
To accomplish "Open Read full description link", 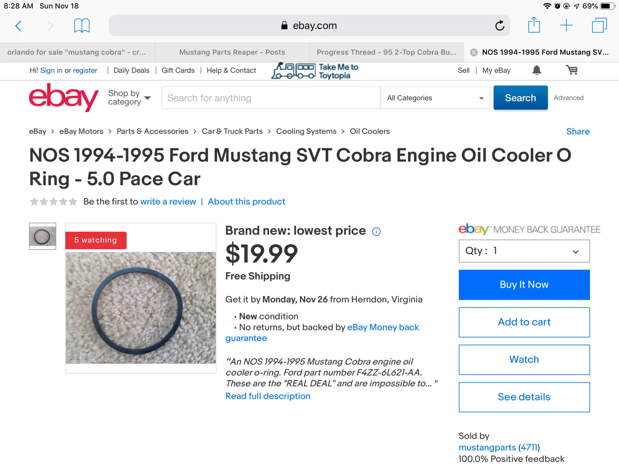I will 268,396.
